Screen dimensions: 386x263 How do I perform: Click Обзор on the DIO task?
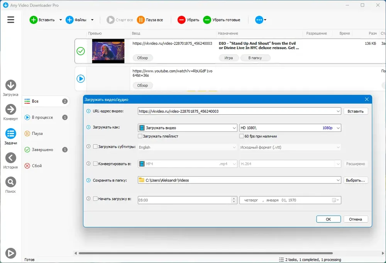(x=142, y=58)
